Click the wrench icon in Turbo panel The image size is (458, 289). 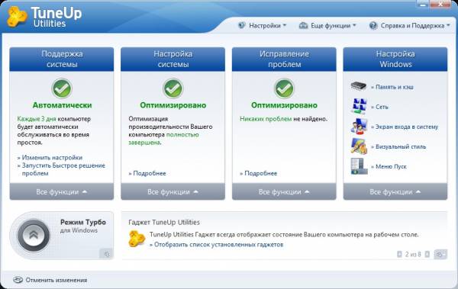pyautogui.click(x=107, y=253)
